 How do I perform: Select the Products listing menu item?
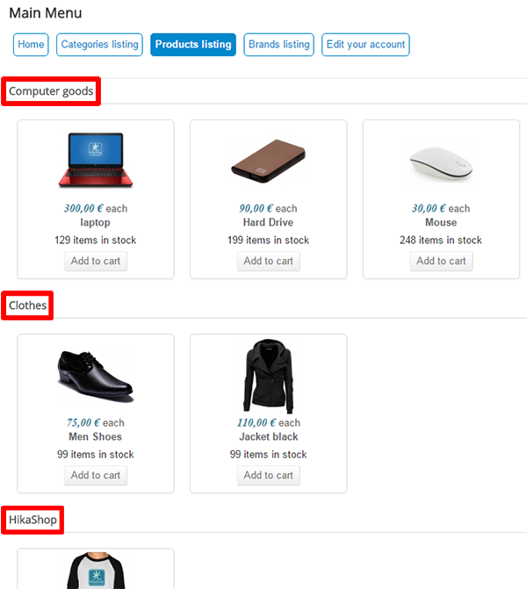(x=192, y=45)
